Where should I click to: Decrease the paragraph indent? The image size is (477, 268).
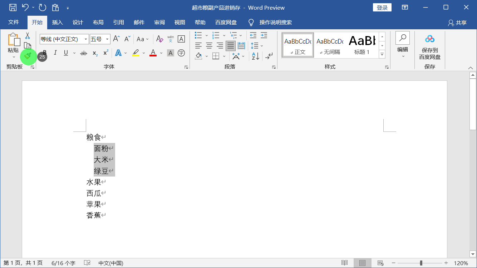click(253, 35)
